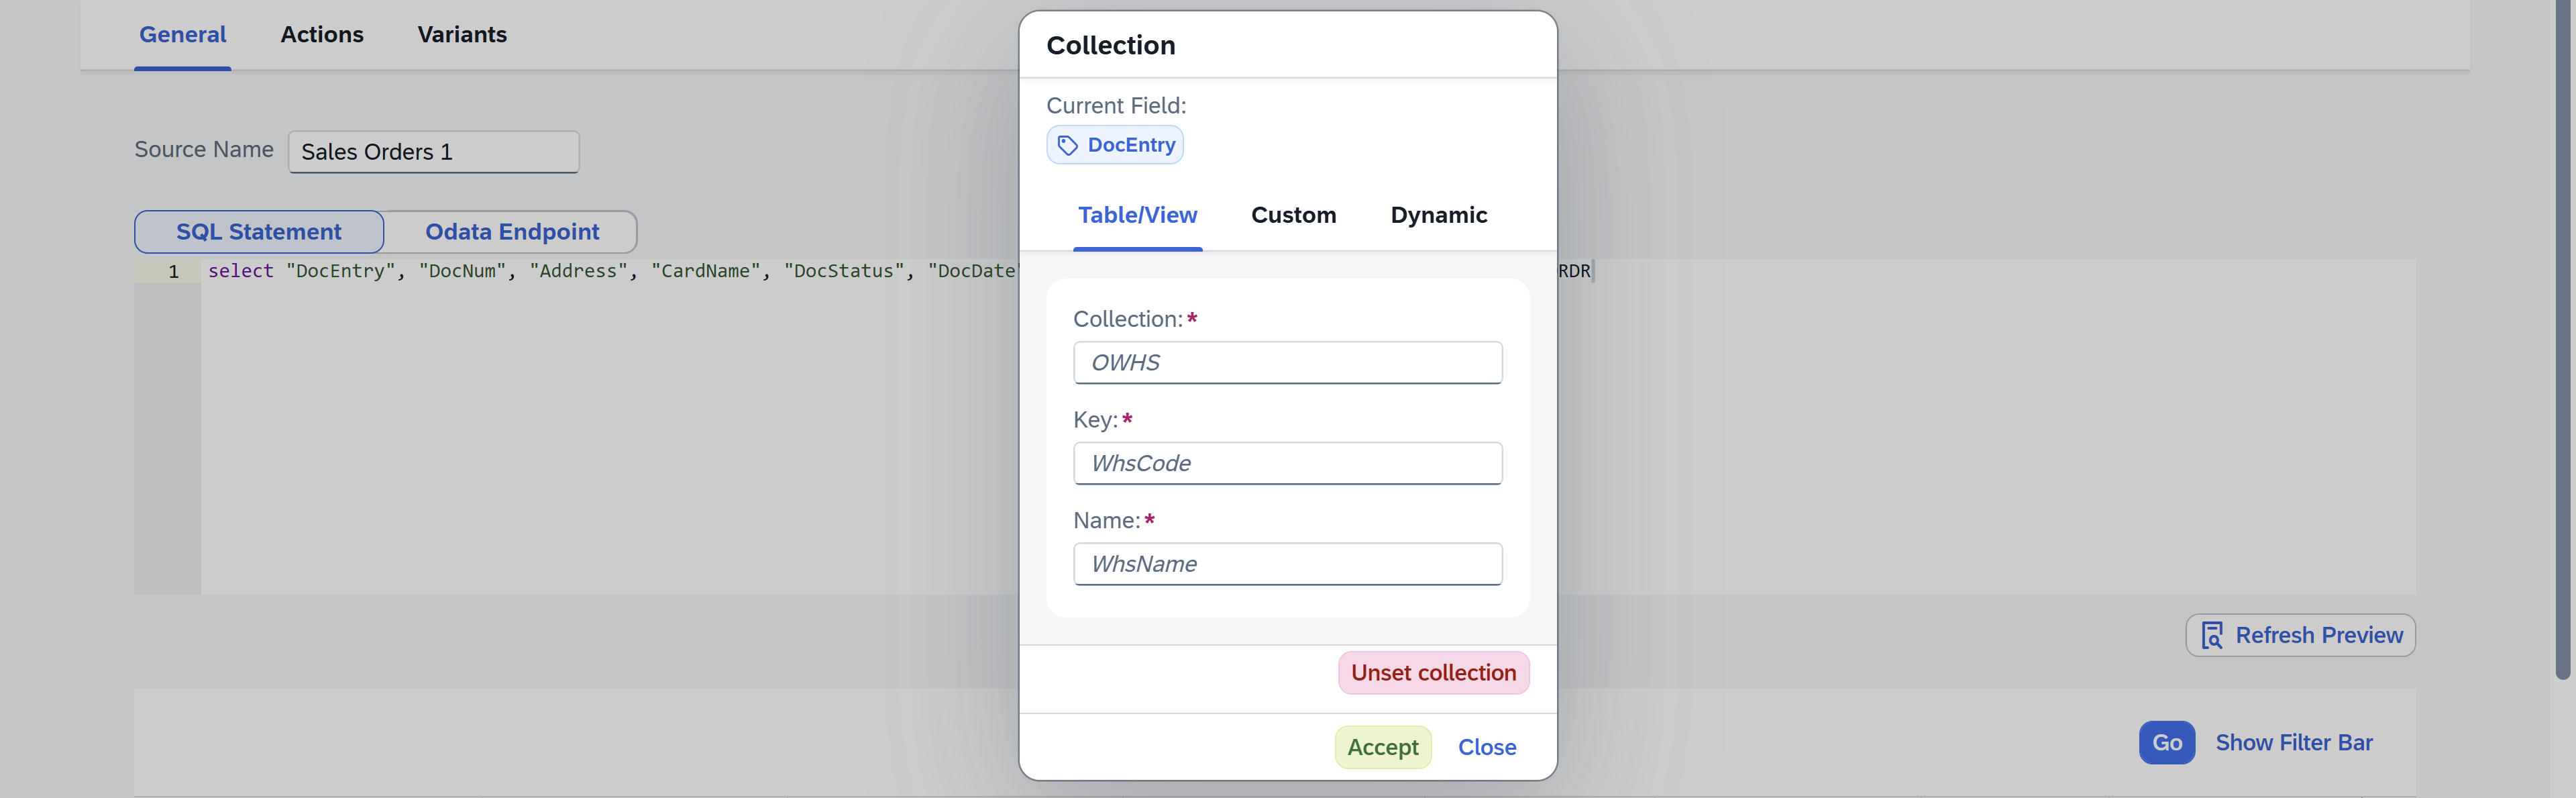2576x798 pixels.
Task: Click the Name input showing WhsName
Action: (x=1287, y=563)
